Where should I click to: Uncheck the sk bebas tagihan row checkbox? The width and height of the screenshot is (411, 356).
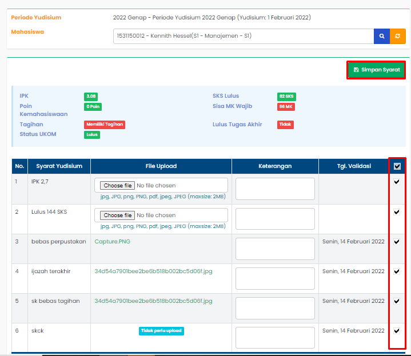click(397, 301)
